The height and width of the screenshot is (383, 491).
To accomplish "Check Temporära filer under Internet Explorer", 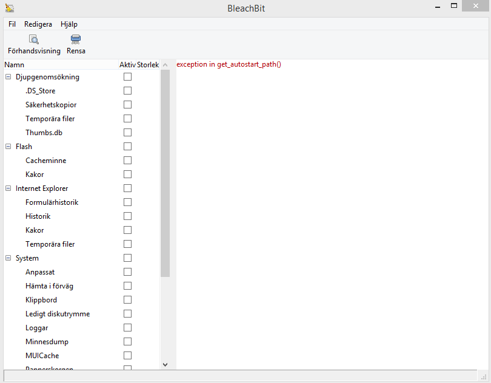I will 127,244.
